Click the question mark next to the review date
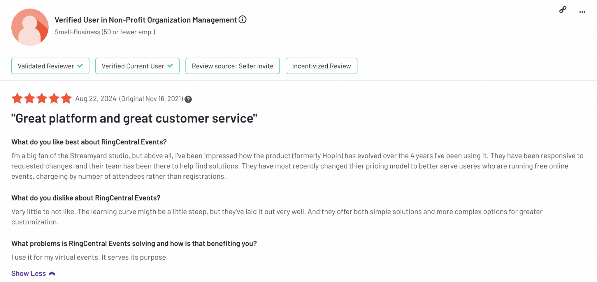597x282 pixels. (188, 100)
